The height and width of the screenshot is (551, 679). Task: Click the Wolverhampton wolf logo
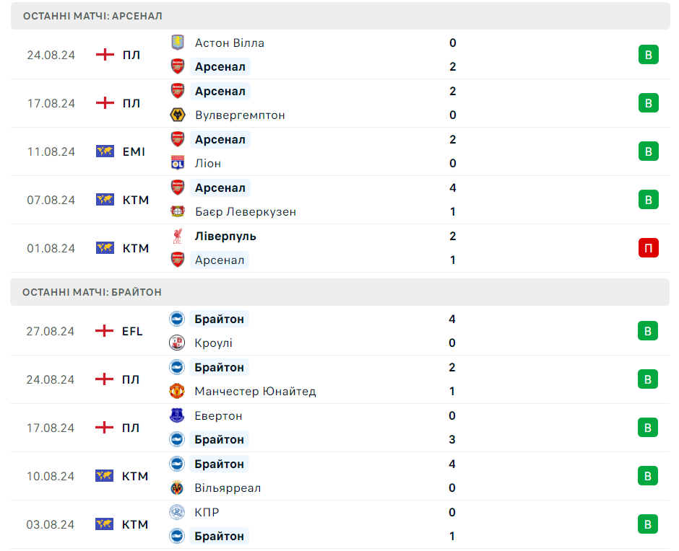coord(177,115)
